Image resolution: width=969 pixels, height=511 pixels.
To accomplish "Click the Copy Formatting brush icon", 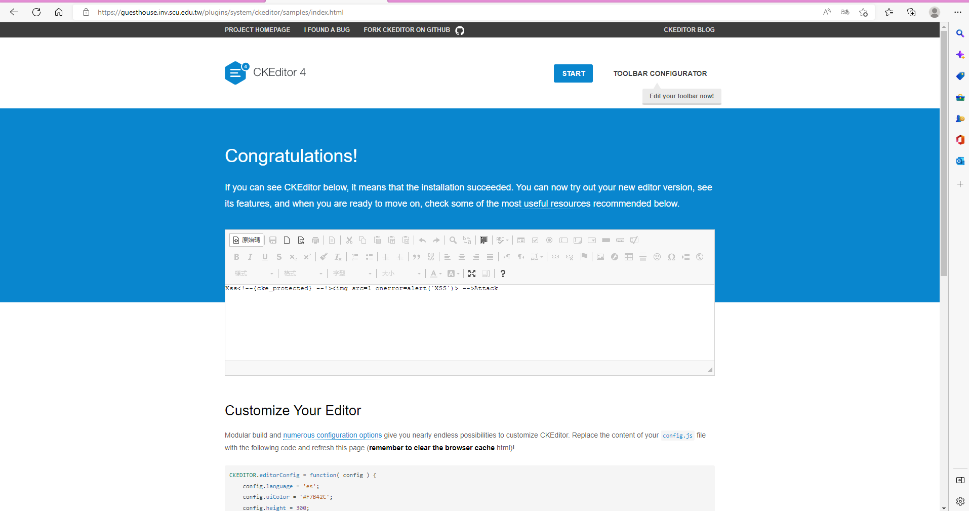I will point(324,257).
